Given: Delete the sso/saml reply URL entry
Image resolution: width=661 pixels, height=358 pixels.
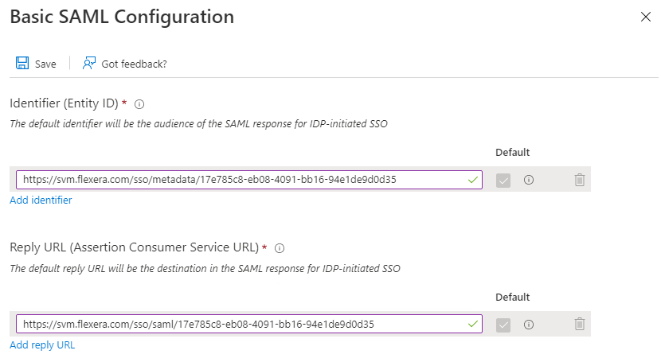Looking at the screenshot, I should point(580,324).
